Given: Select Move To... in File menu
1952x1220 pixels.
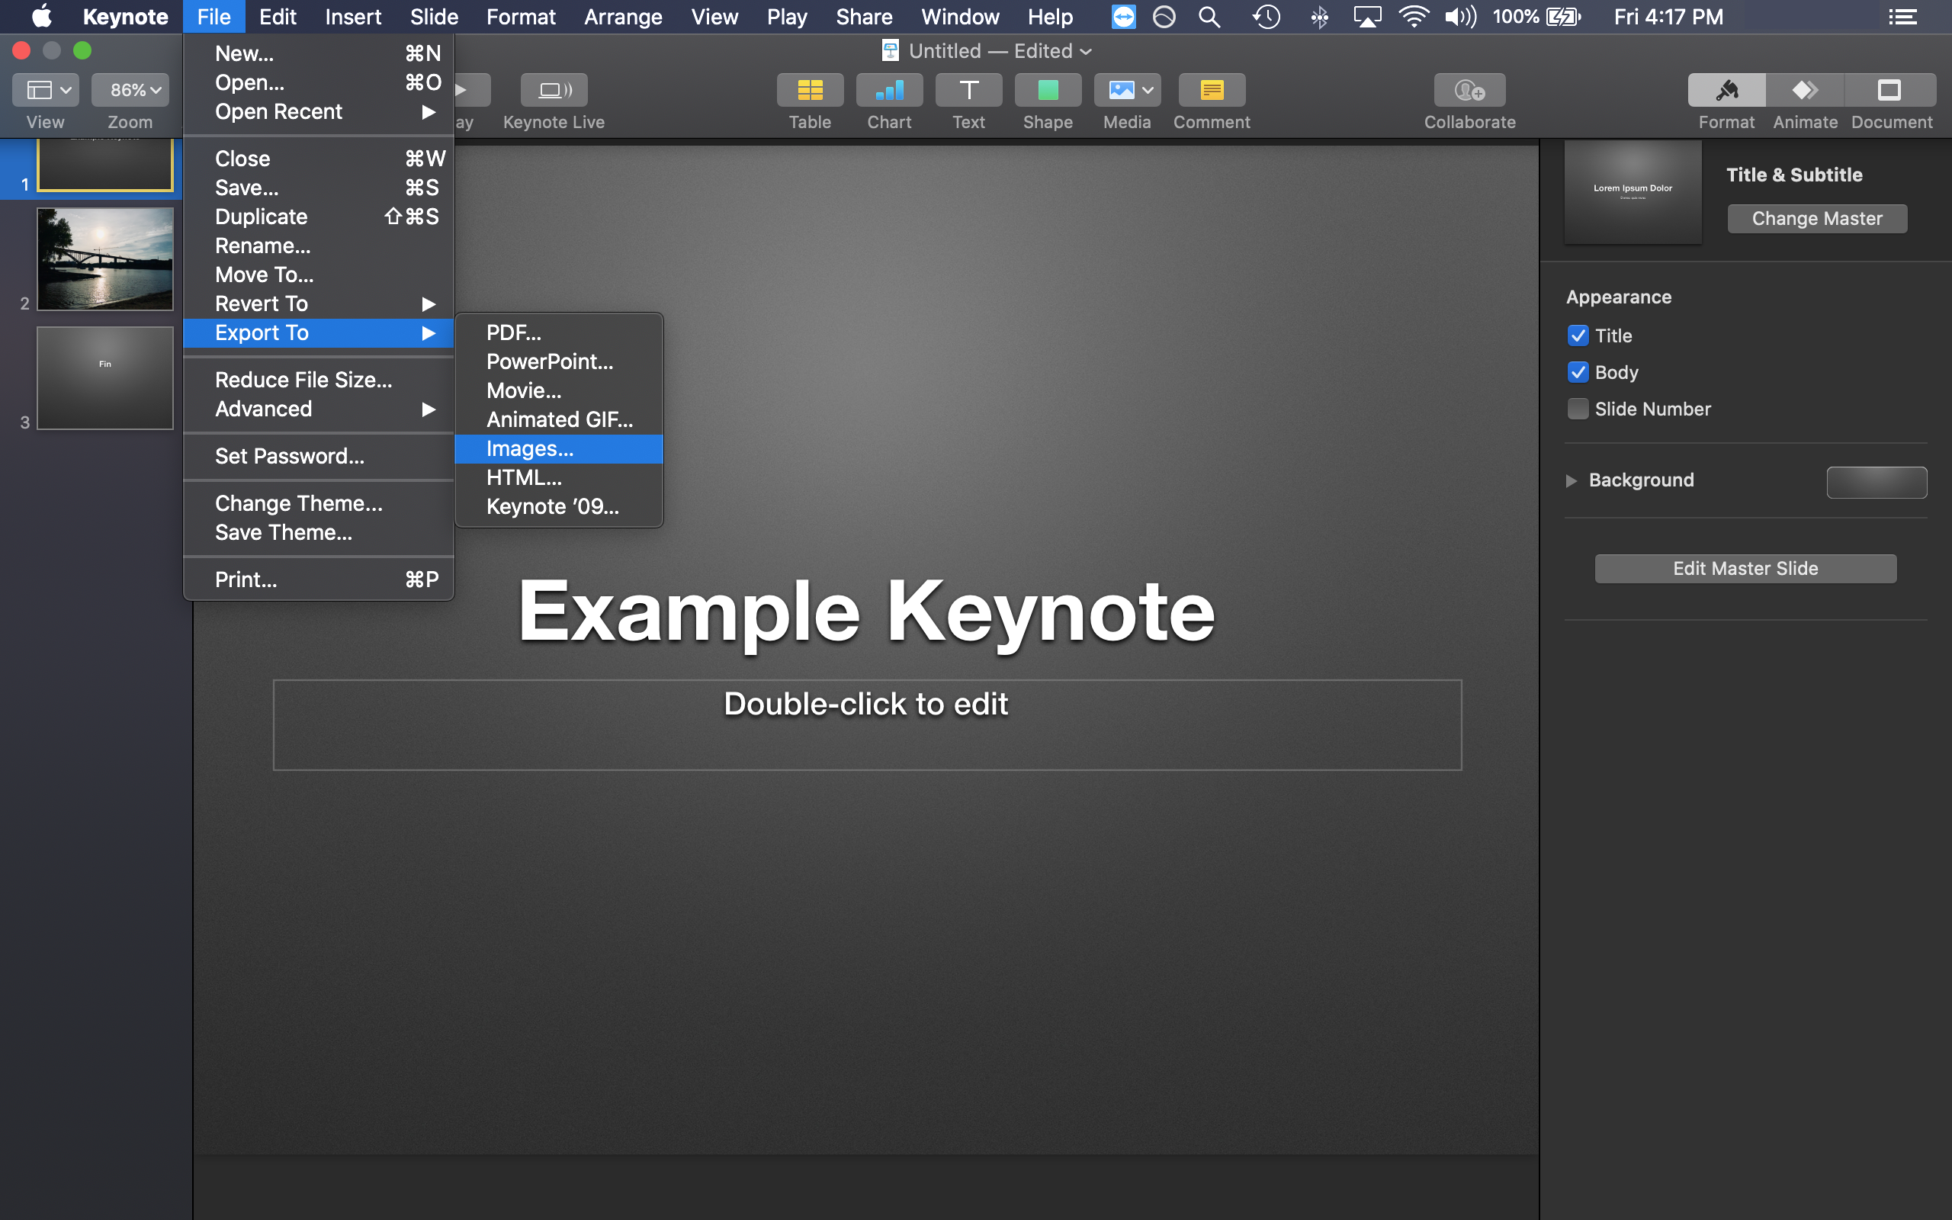Looking at the screenshot, I should click(x=319, y=274).
